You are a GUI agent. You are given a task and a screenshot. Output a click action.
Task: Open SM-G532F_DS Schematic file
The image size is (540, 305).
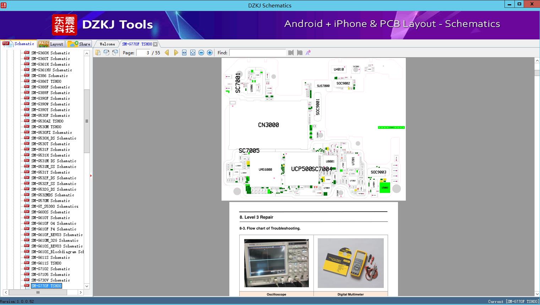coord(54,178)
